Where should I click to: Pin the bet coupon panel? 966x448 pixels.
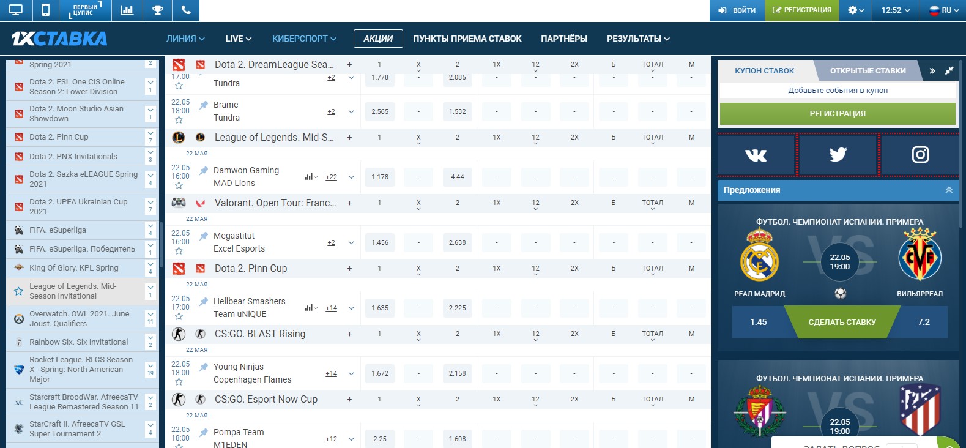(x=949, y=71)
